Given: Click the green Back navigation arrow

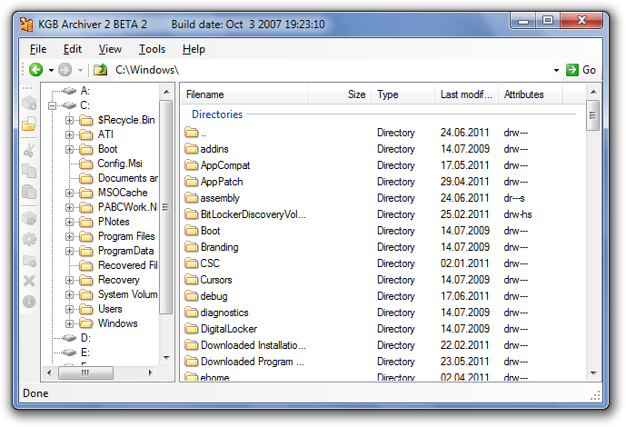Looking at the screenshot, I should tap(36, 70).
